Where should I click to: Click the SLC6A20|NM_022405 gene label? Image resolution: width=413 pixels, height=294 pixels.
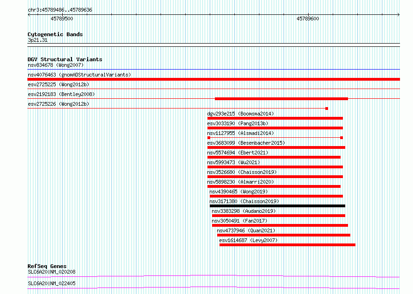52,283
